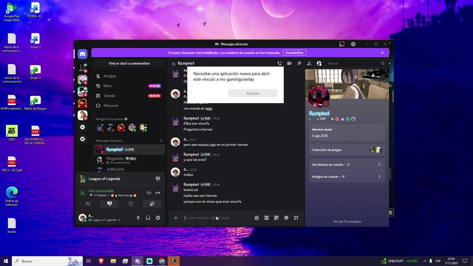Open Discord inbox icon in title bar
The image size is (473, 266).
pyautogui.click(x=342, y=44)
